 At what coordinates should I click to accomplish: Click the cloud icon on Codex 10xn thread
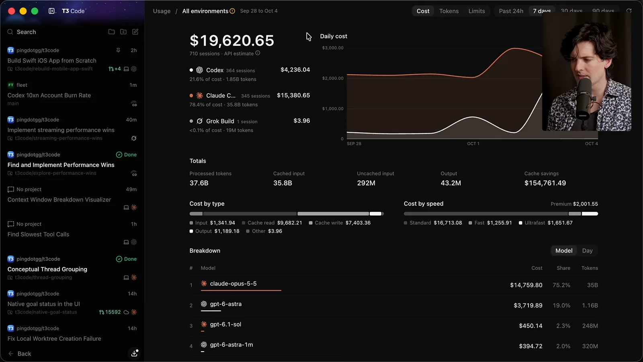tap(134, 104)
